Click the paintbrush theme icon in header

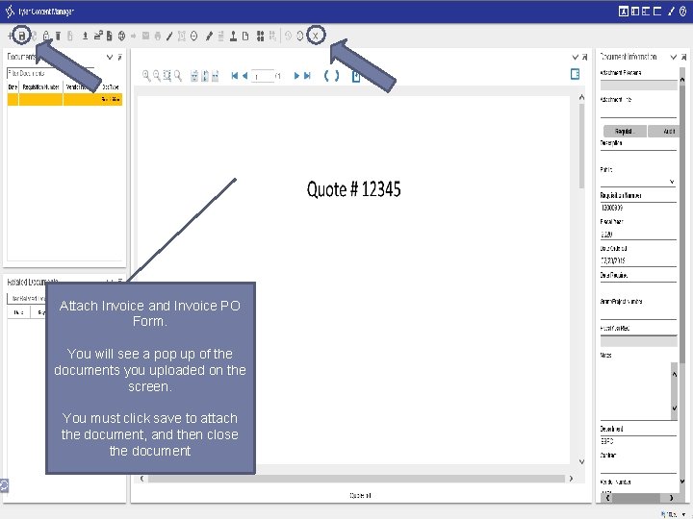[x=672, y=12]
